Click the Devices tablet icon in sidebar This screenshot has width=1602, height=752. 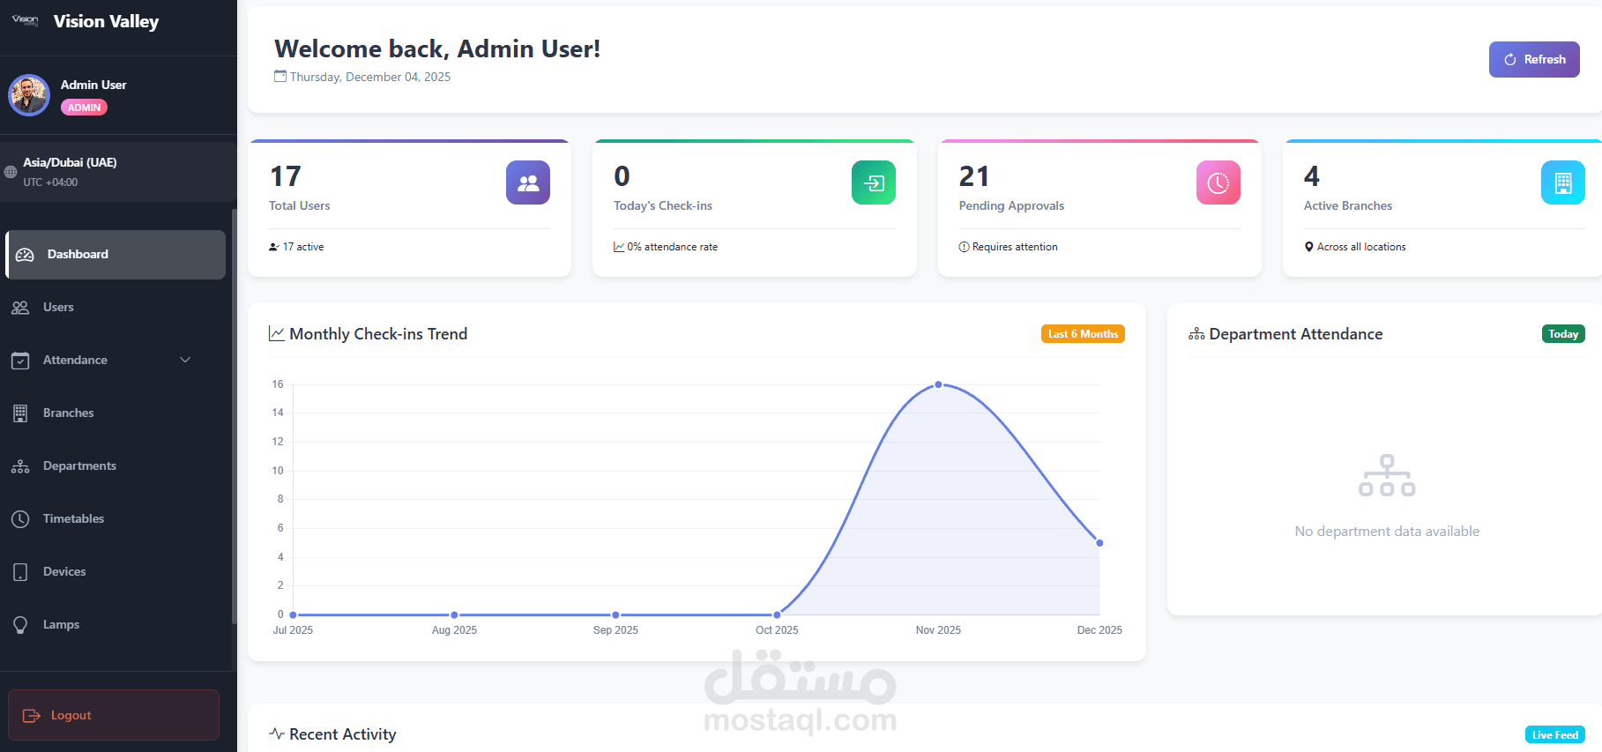(x=20, y=572)
